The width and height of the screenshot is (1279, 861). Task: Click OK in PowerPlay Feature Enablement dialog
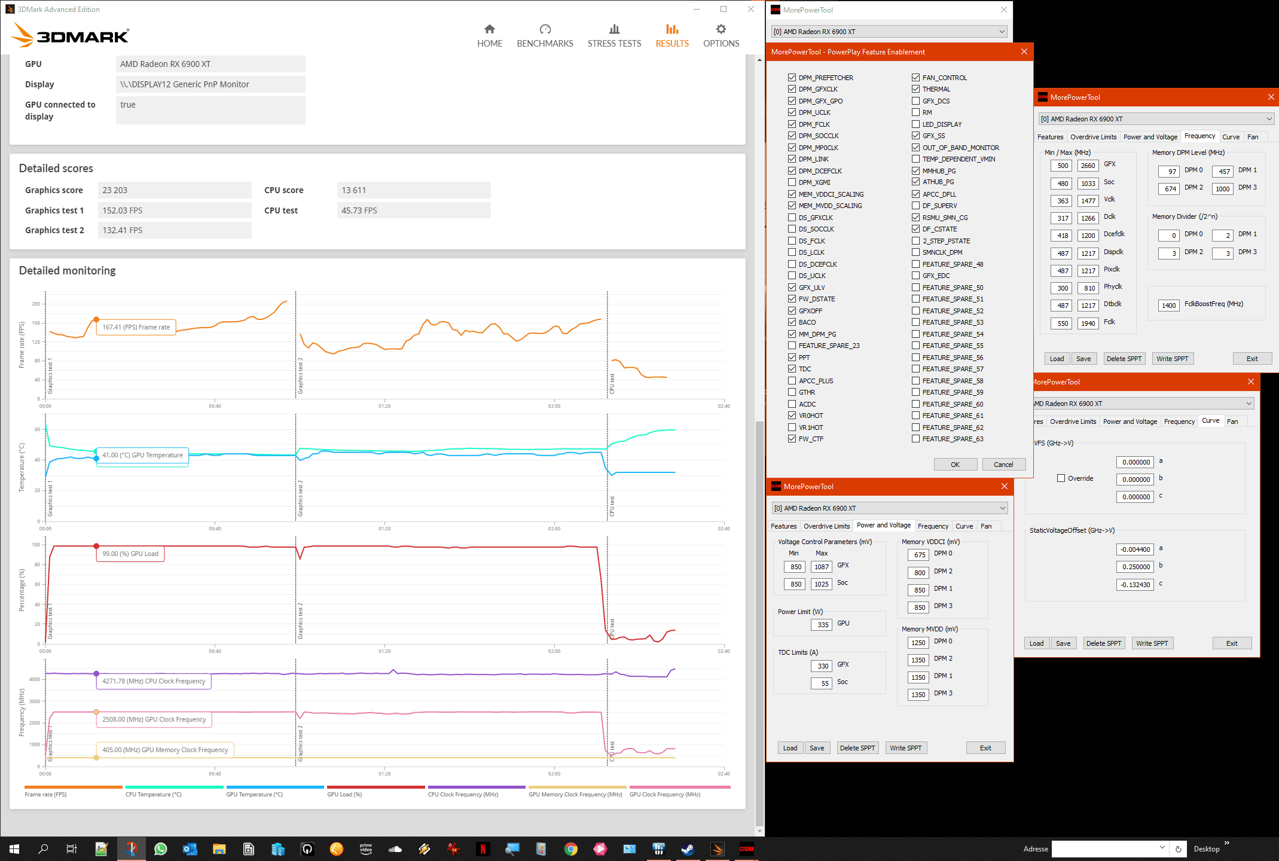pyautogui.click(x=955, y=465)
